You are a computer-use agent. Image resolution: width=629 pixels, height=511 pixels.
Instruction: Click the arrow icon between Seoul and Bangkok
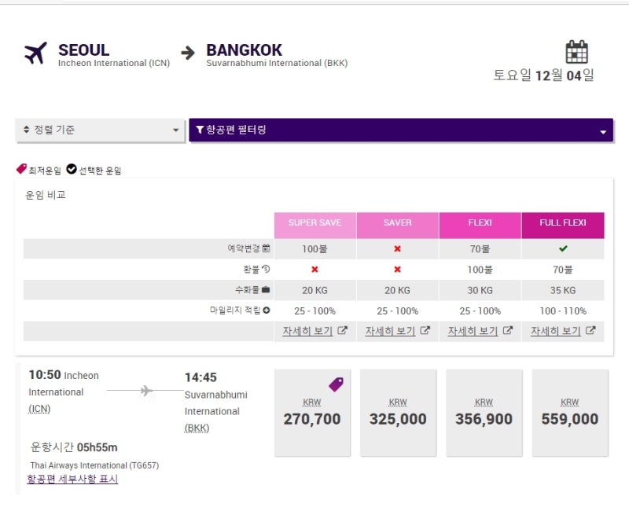point(188,53)
